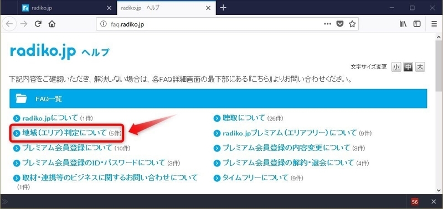
Task: Set font size to 中 (medium)
Action: (x=408, y=67)
